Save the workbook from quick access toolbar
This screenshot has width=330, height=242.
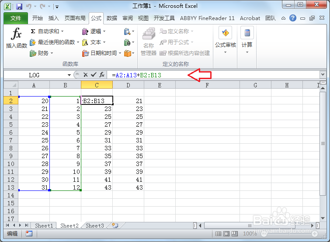point(19,7)
